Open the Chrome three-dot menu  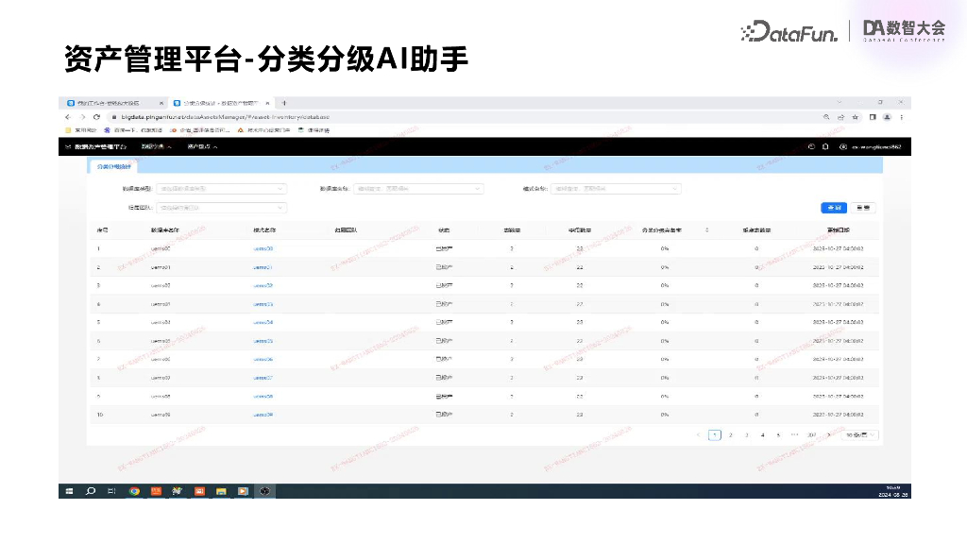tap(901, 117)
